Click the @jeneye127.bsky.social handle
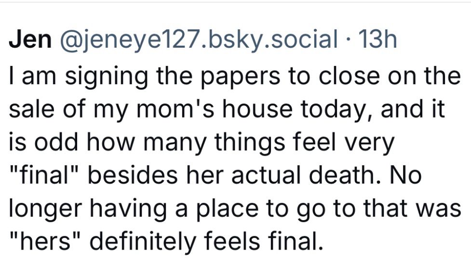 (x=199, y=40)
